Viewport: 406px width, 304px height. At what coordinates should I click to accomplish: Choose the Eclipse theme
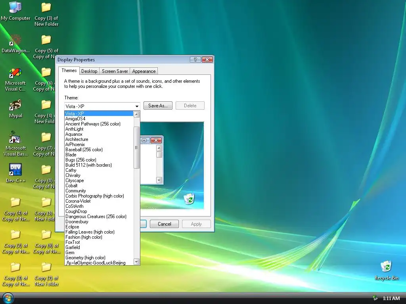coord(99,227)
